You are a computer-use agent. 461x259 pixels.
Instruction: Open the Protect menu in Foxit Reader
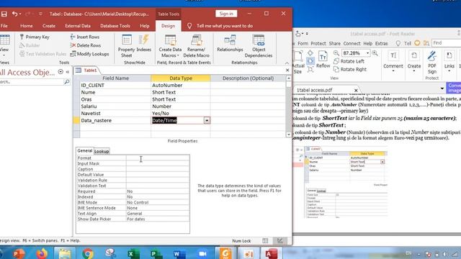pos(318,43)
